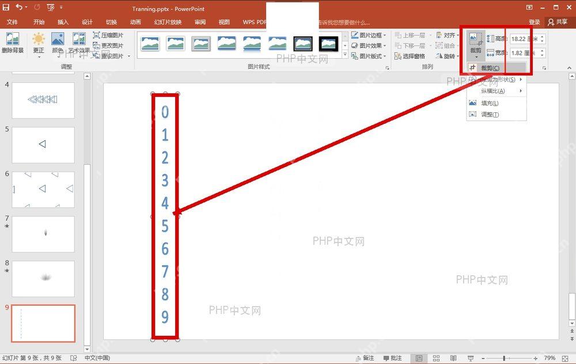Switch to the 动画 Animations tab
This screenshot has height=364, width=576.
point(135,22)
